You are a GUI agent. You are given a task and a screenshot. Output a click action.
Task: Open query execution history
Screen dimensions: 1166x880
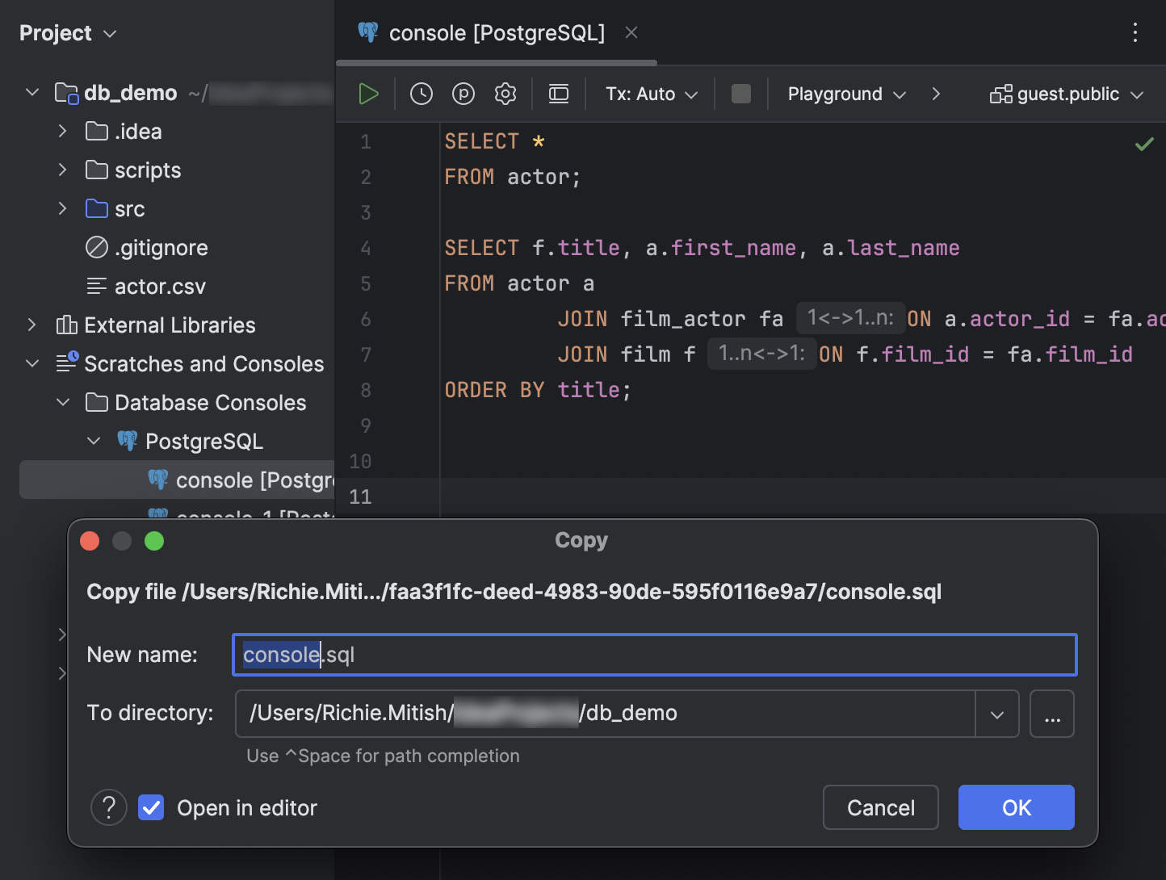point(420,94)
